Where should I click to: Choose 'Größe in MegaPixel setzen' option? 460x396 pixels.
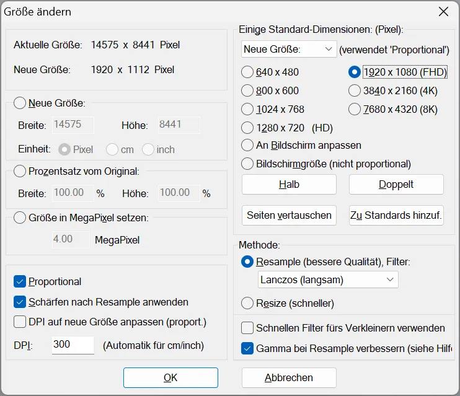point(20,218)
